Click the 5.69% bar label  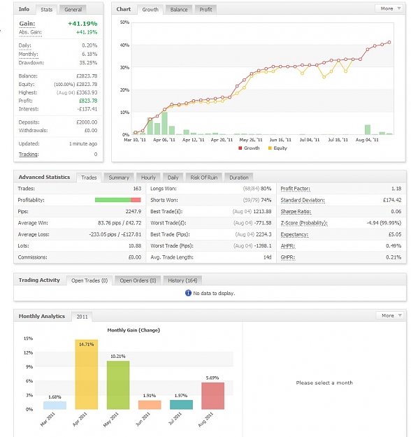point(212,378)
